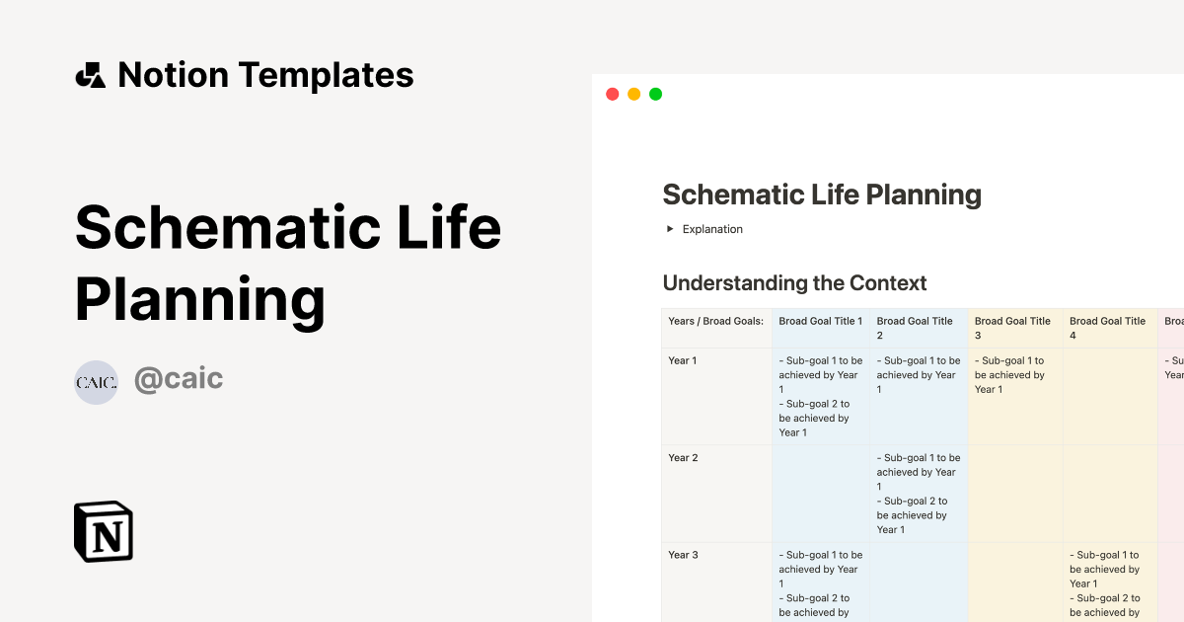Select the Broad Goal Title 4 header cell
Viewport: 1184px width, 622px height.
pyautogui.click(x=1107, y=327)
